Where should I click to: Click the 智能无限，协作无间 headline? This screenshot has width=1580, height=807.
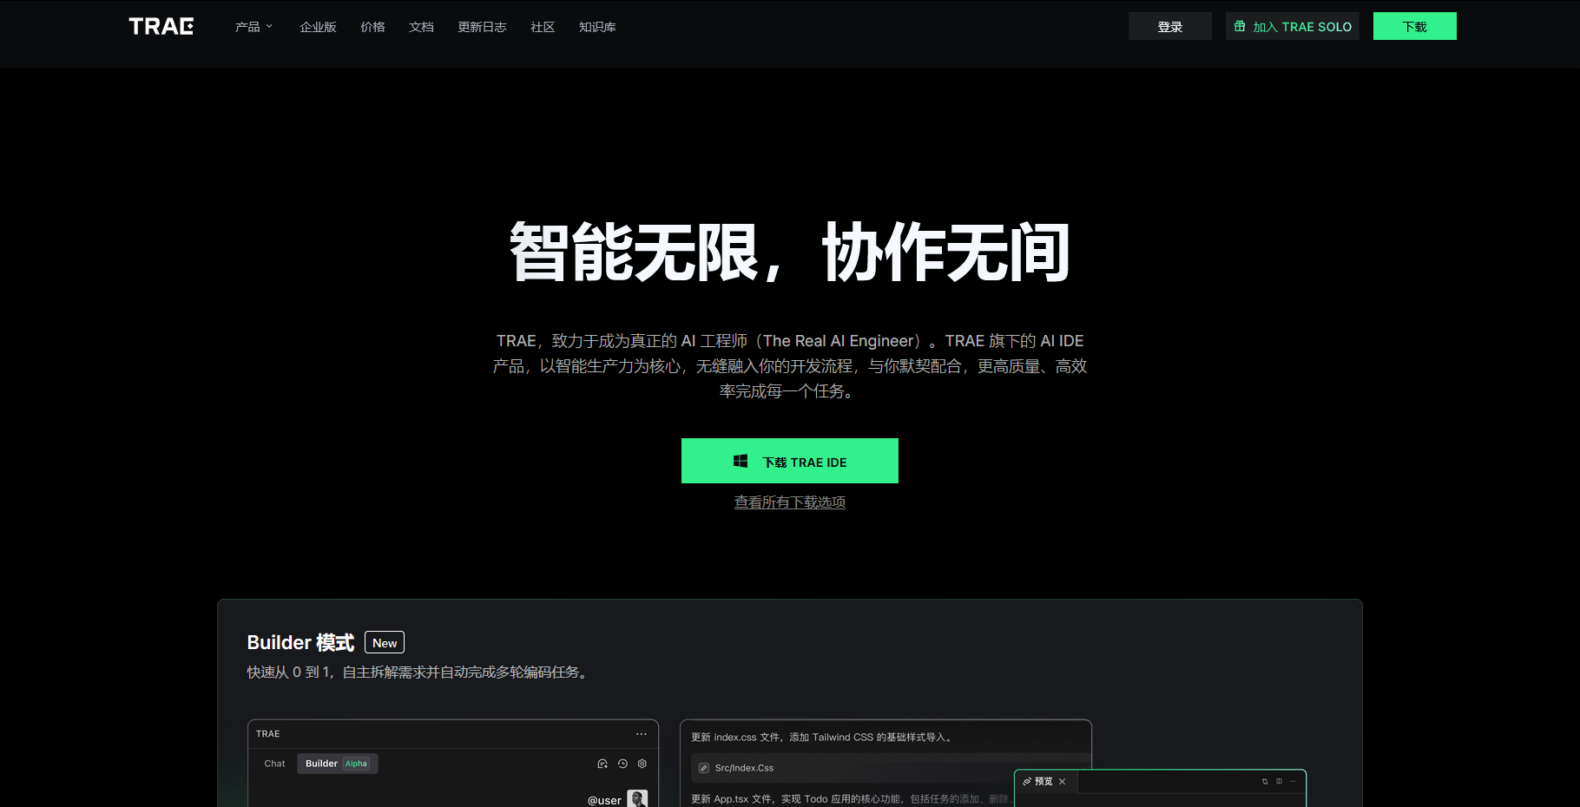(789, 252)
